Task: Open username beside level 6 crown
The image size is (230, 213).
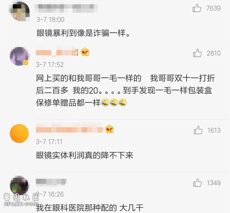Action: (x=57, y=52)
